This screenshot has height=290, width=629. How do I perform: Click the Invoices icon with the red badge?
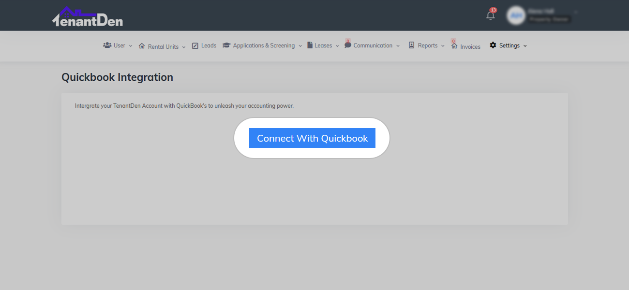pyautogui.click(x=453, y=45)
